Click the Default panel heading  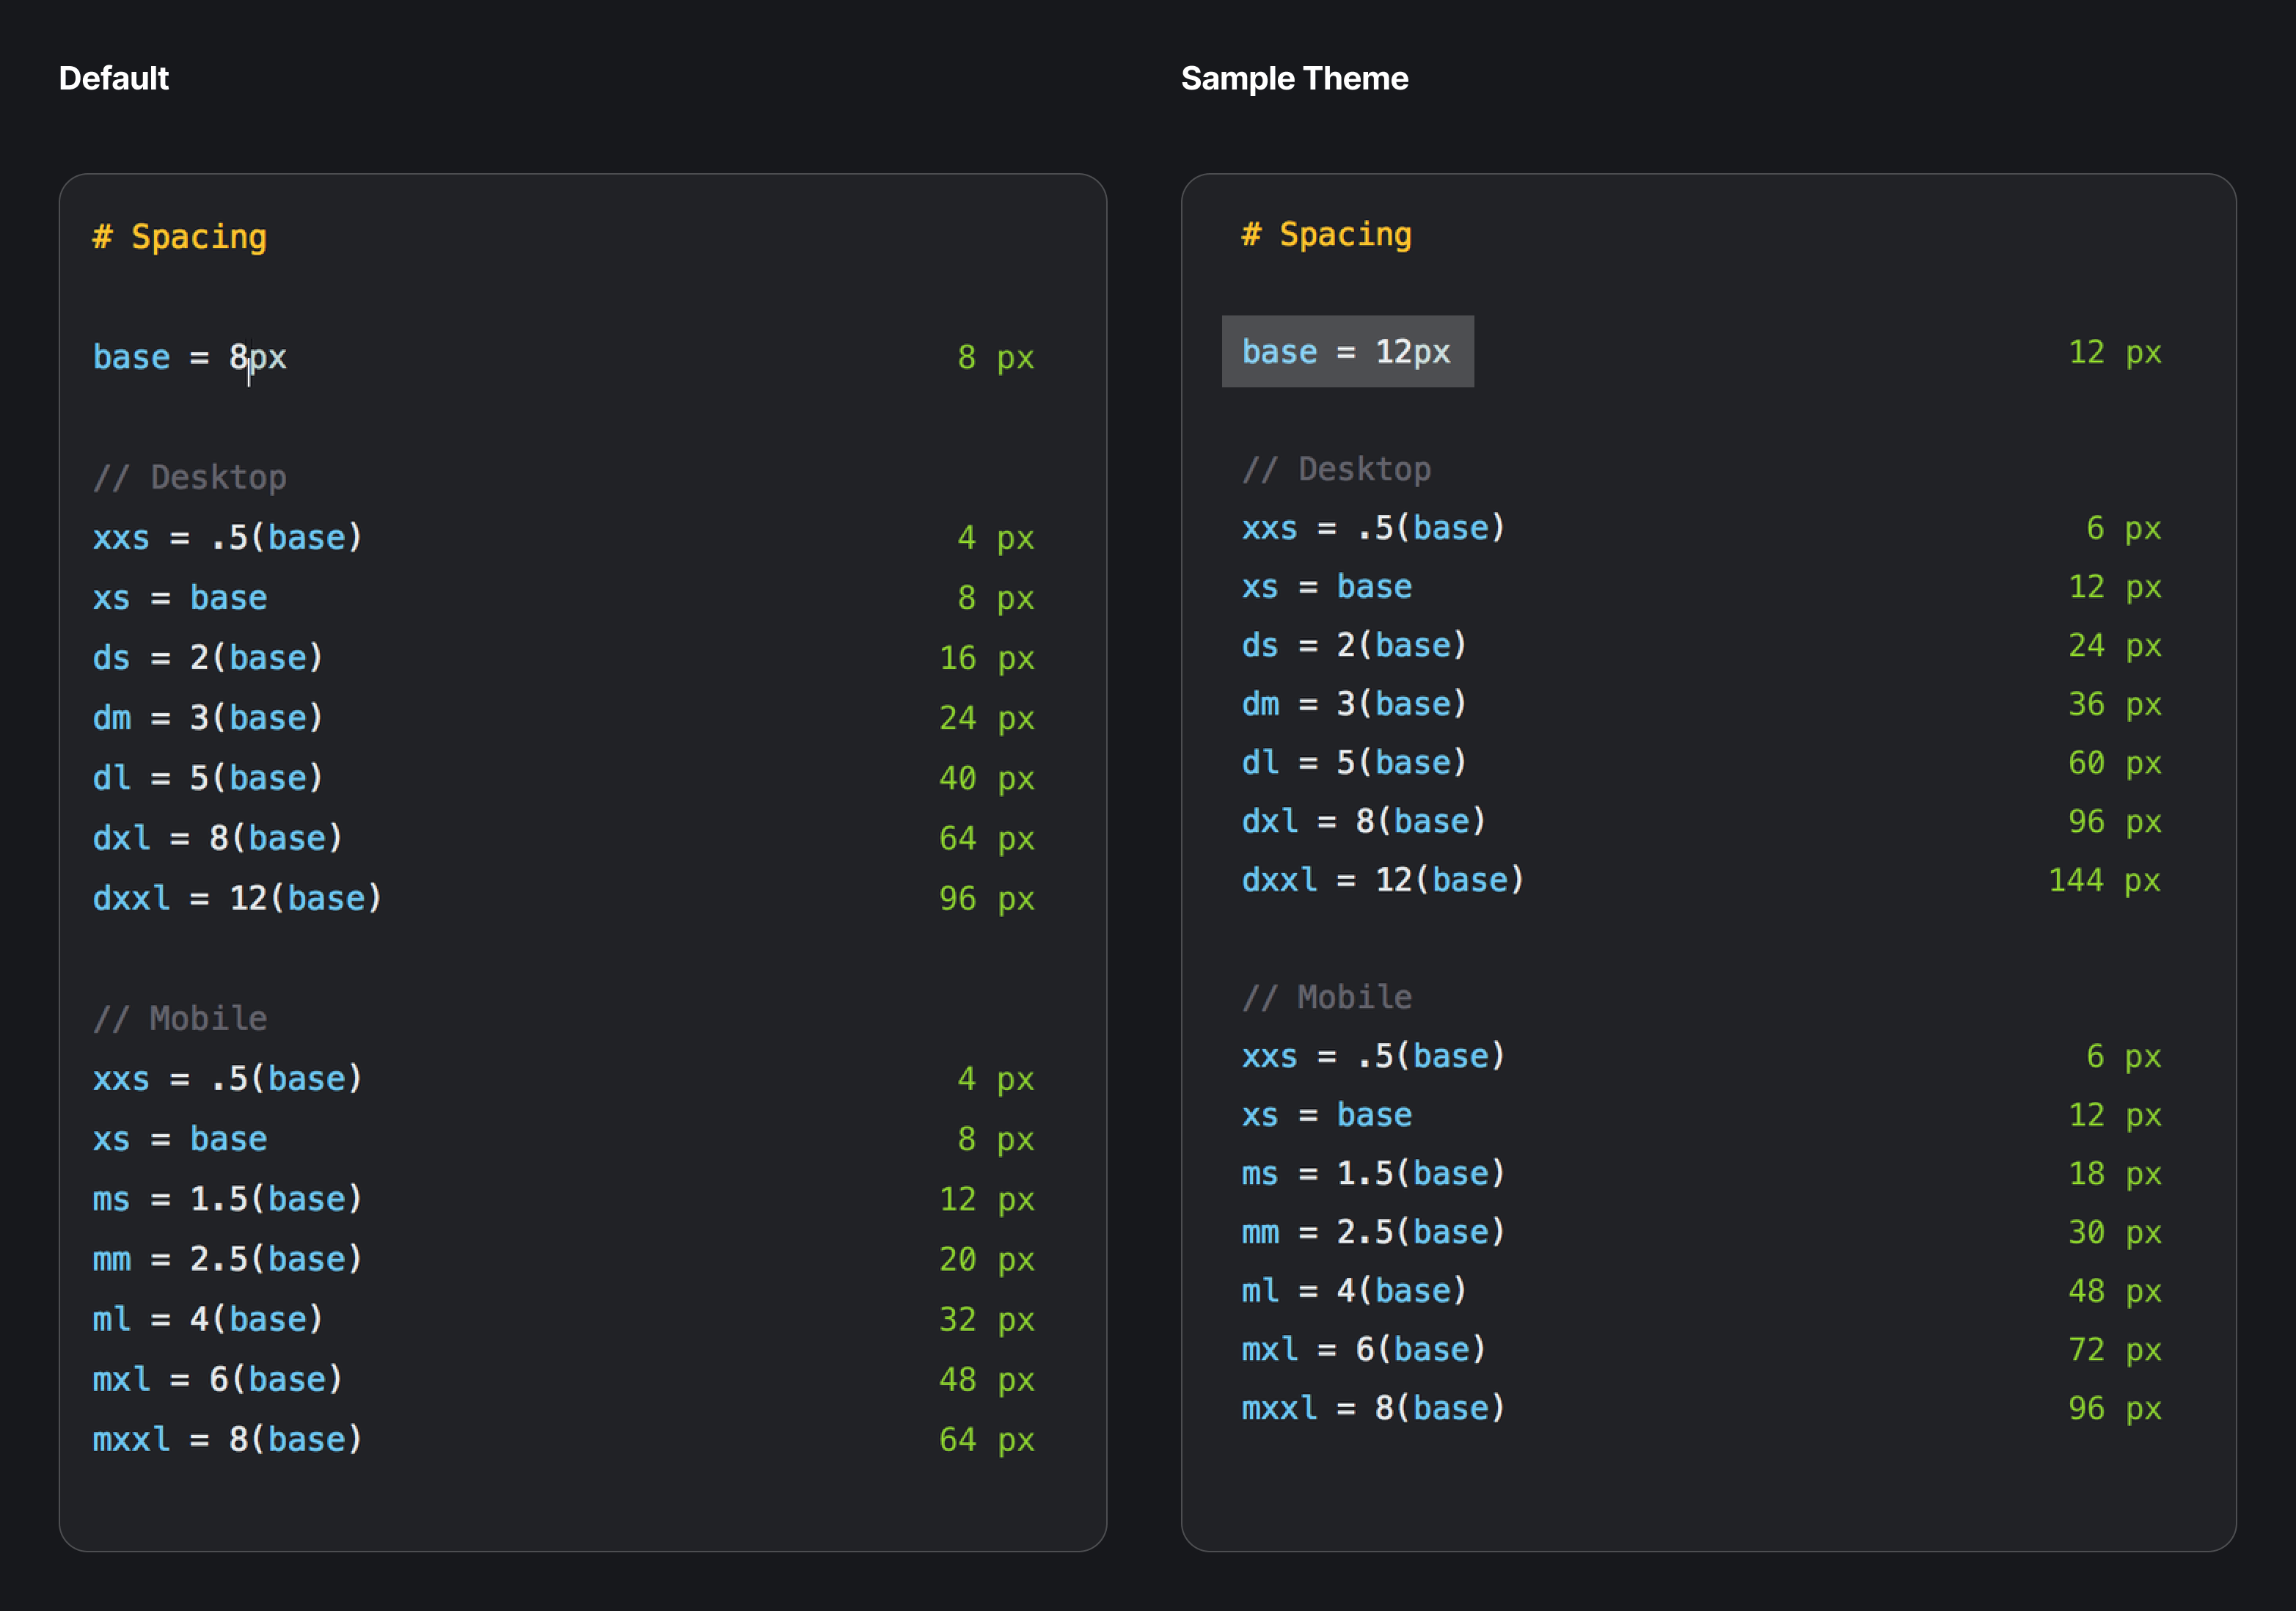click(113, 78)
